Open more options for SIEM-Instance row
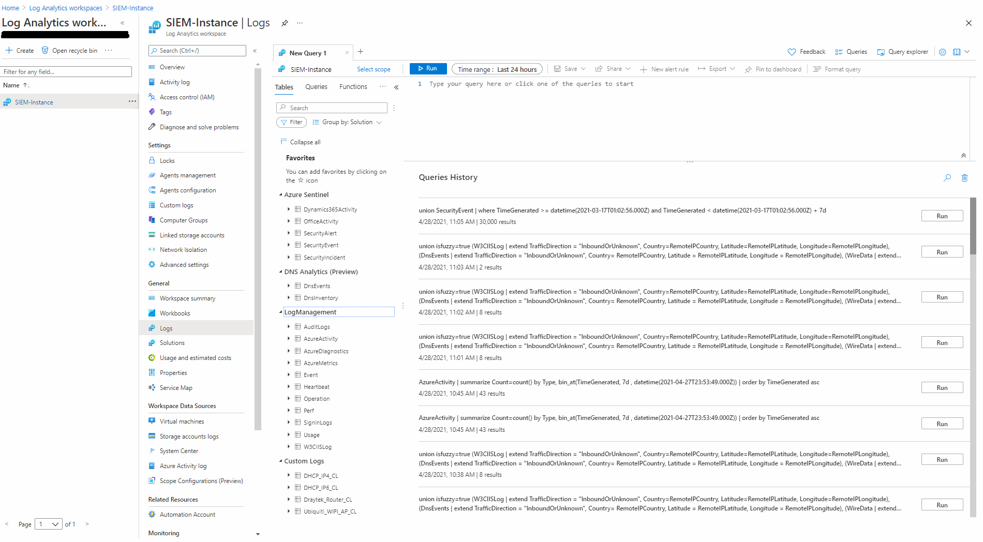The image size is (983, 542). [132, 101]
